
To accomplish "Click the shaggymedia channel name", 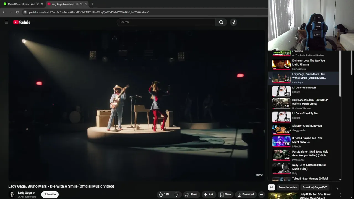I will tap(299, 130).
